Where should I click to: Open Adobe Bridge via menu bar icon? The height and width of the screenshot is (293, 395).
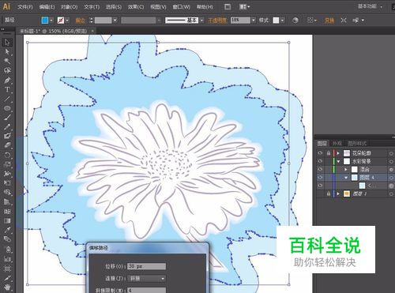[228, 7]
